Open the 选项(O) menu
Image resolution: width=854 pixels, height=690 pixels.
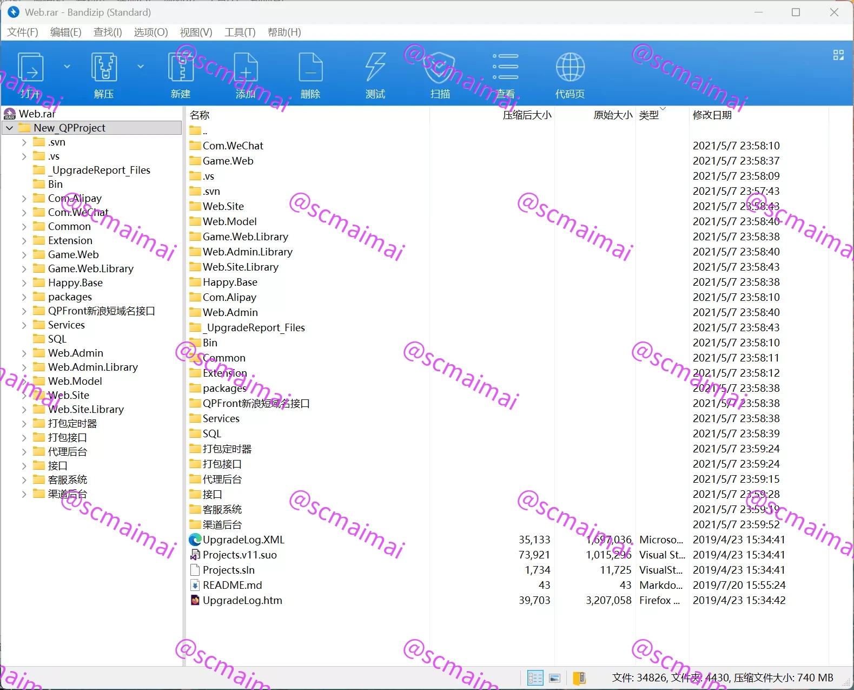(x=151, y=32)
